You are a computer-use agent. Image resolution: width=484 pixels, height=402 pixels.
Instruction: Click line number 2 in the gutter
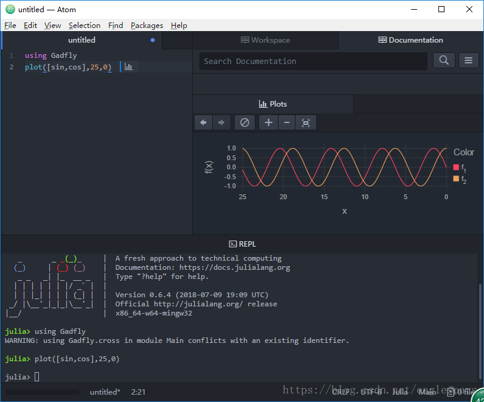point(12,67)
